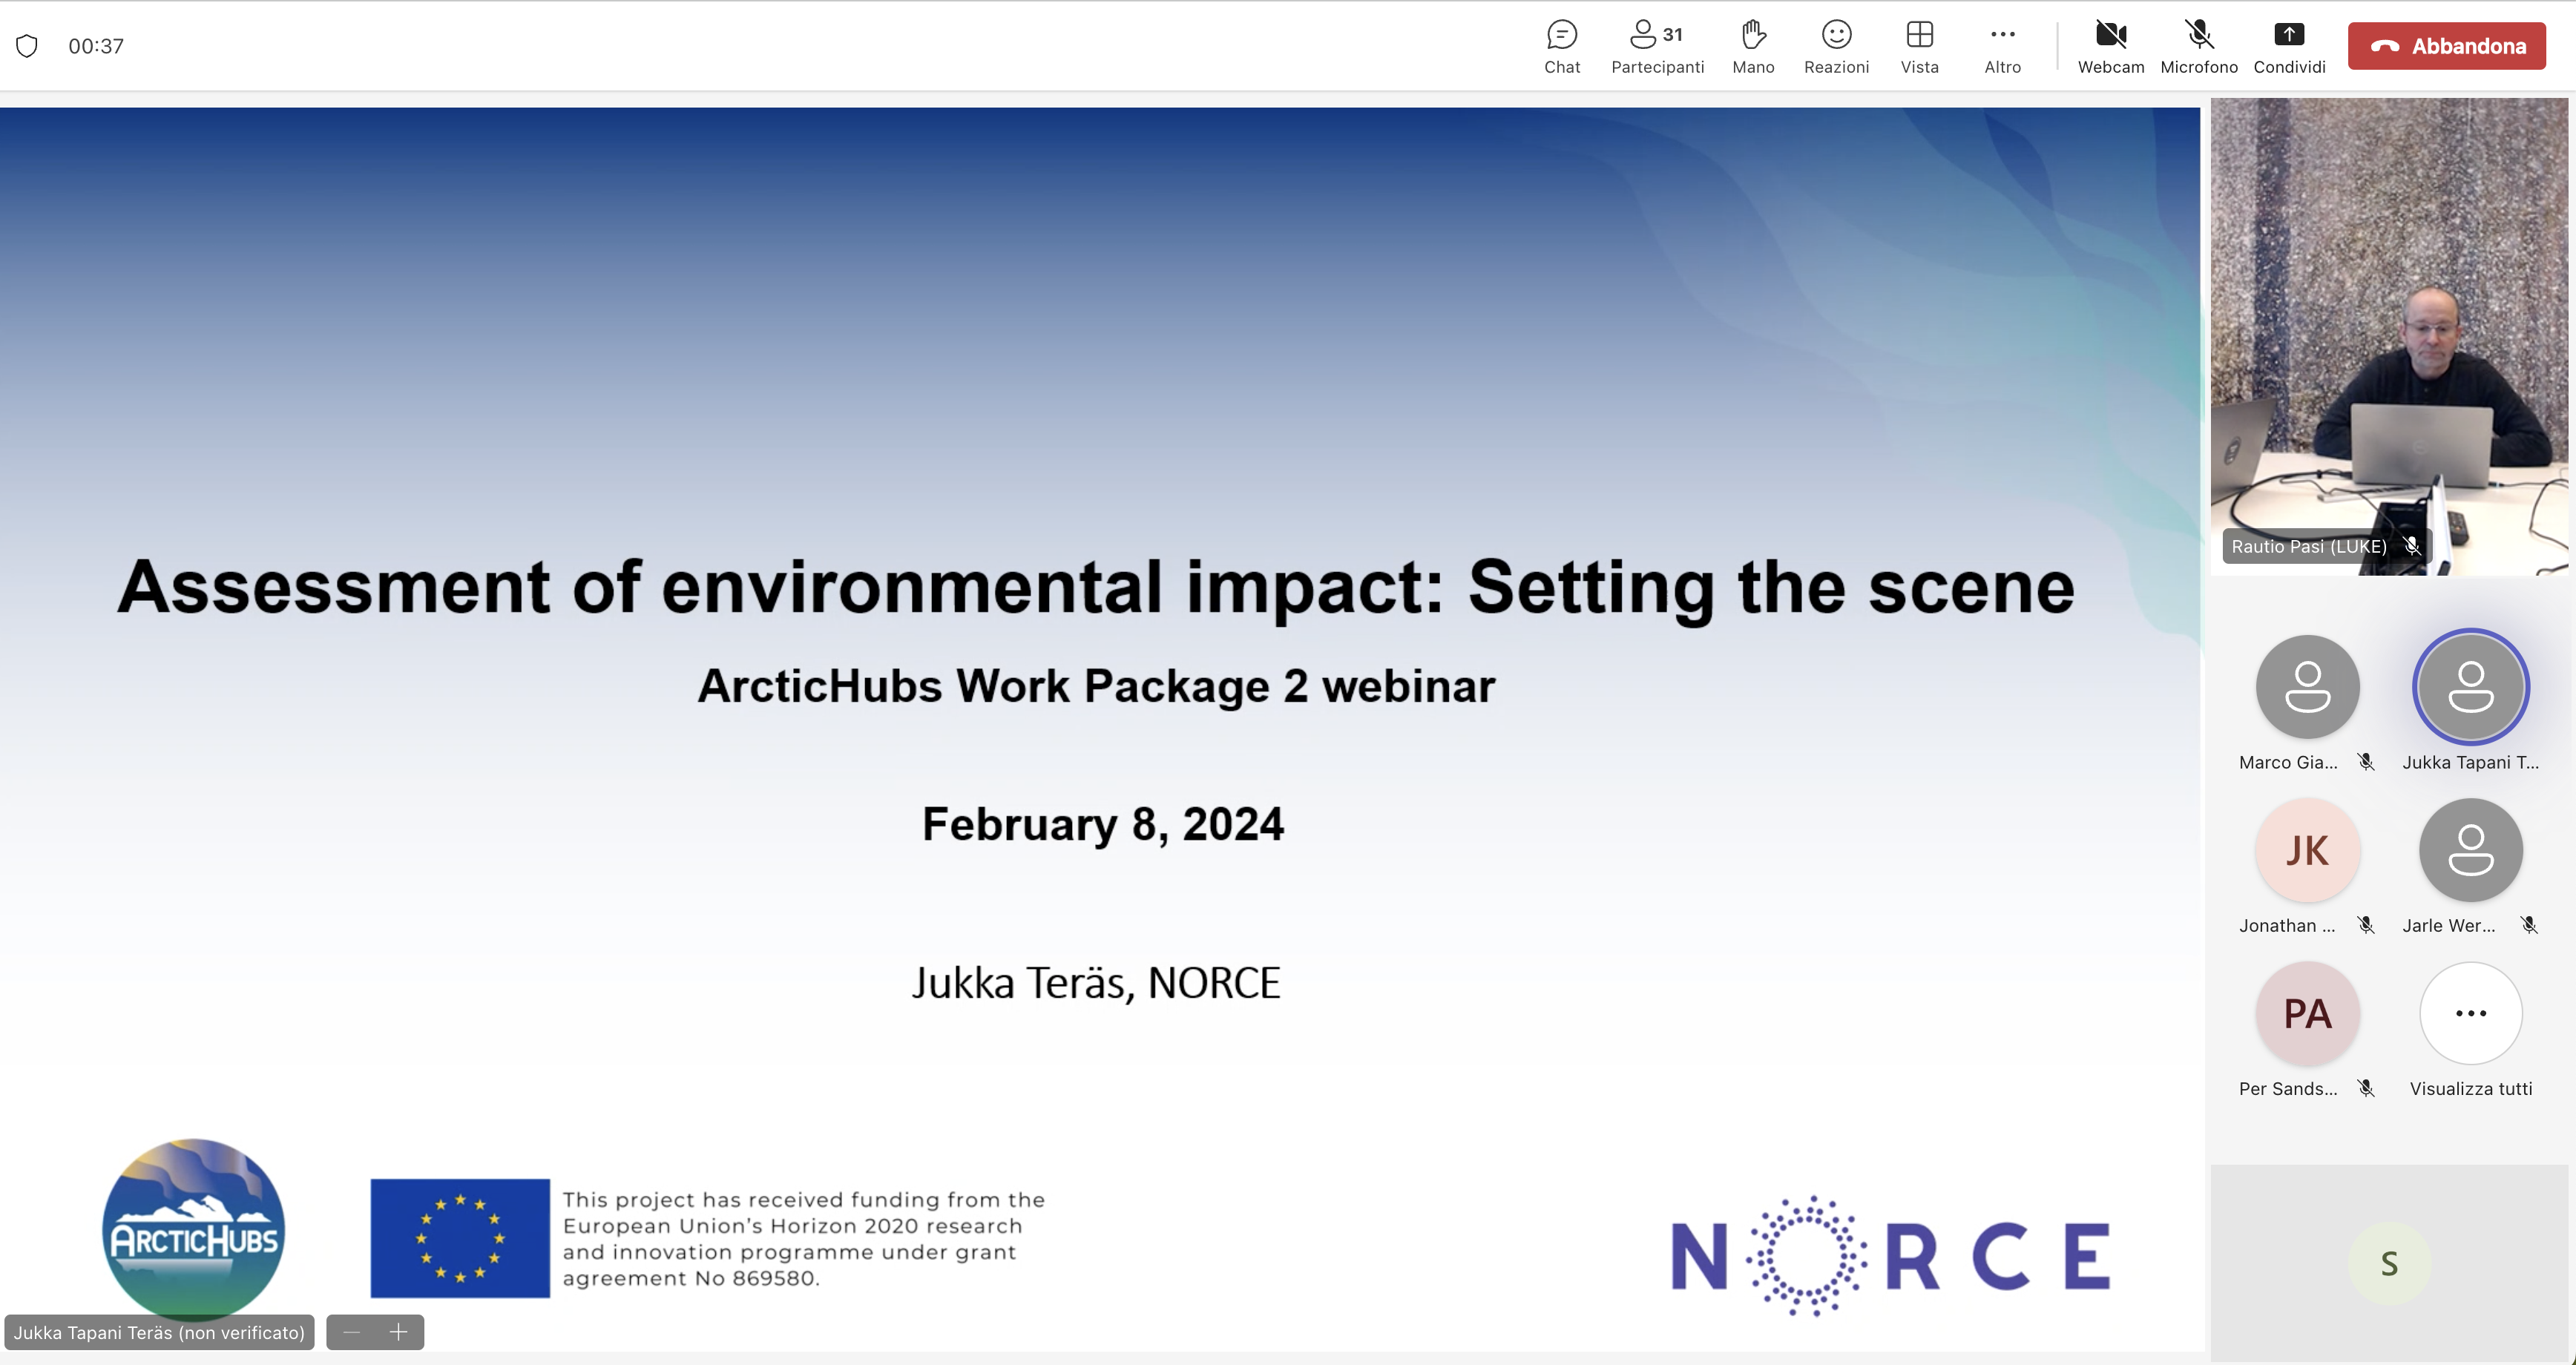Open the Vista layout options
The width and height of the screenshot is (2576, 1365).
pos(1919,45)
